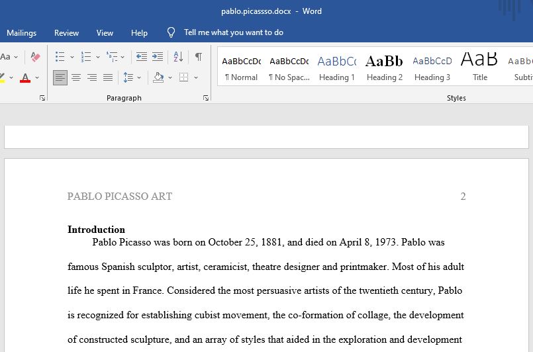The image size is (533, 352).
Task: Click the word 'twentieth' in the paragraph
Action: [379, 291]
